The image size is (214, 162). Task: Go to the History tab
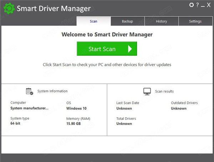161,21
